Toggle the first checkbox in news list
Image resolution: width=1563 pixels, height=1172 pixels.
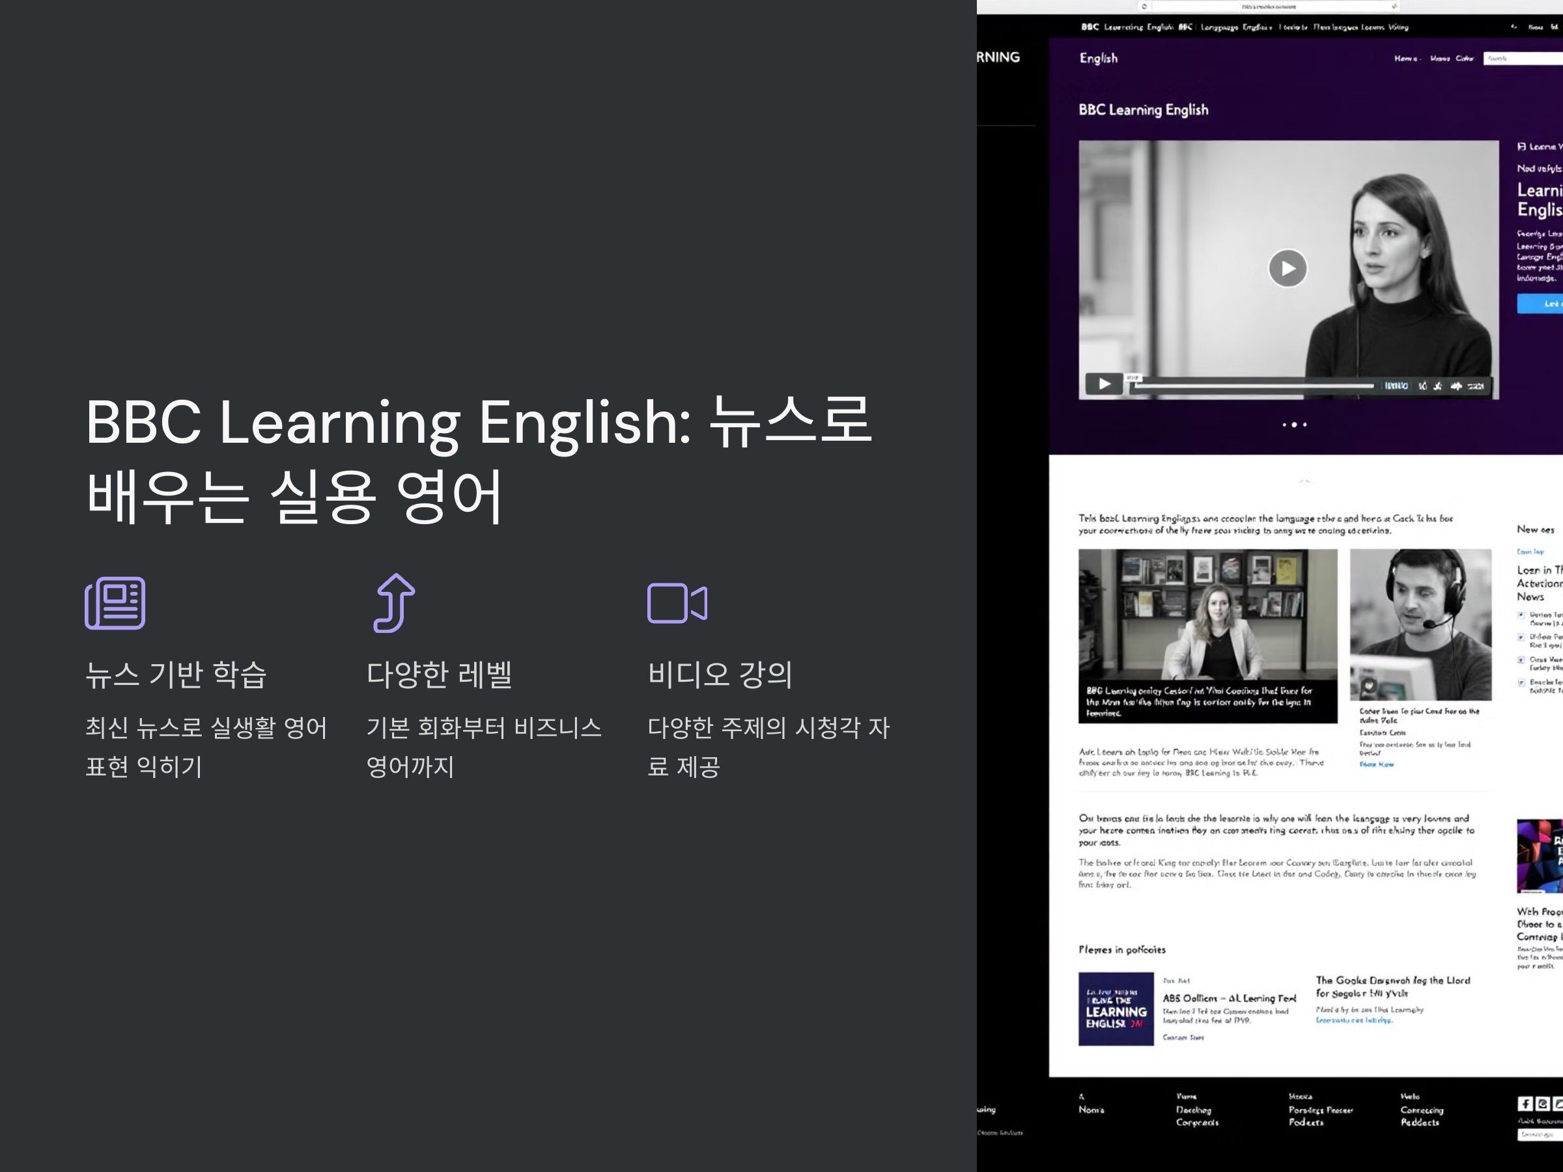[x=1521, y=615]
